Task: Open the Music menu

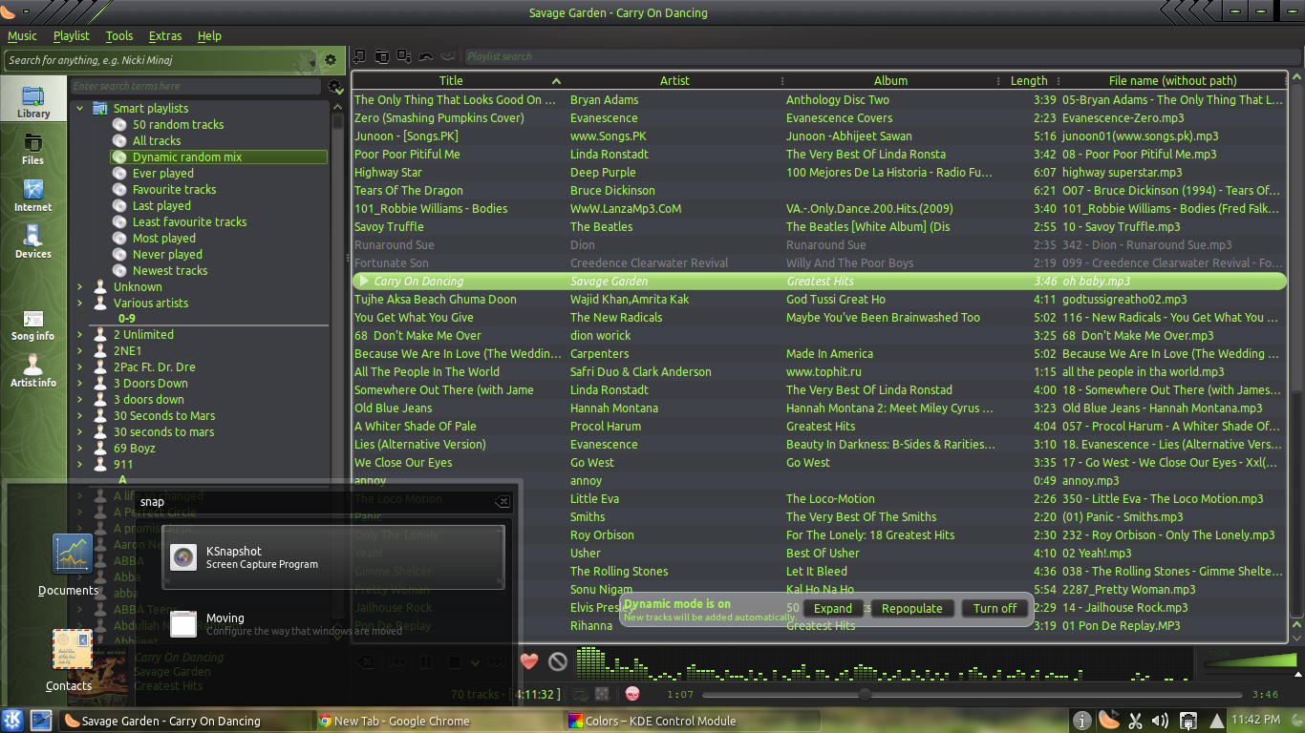Action: pyautogui.click(x=22, y=35)
